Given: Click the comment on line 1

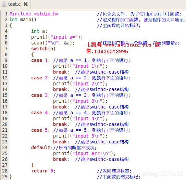Looking at the screenshot, I should [x=139, y=14].
